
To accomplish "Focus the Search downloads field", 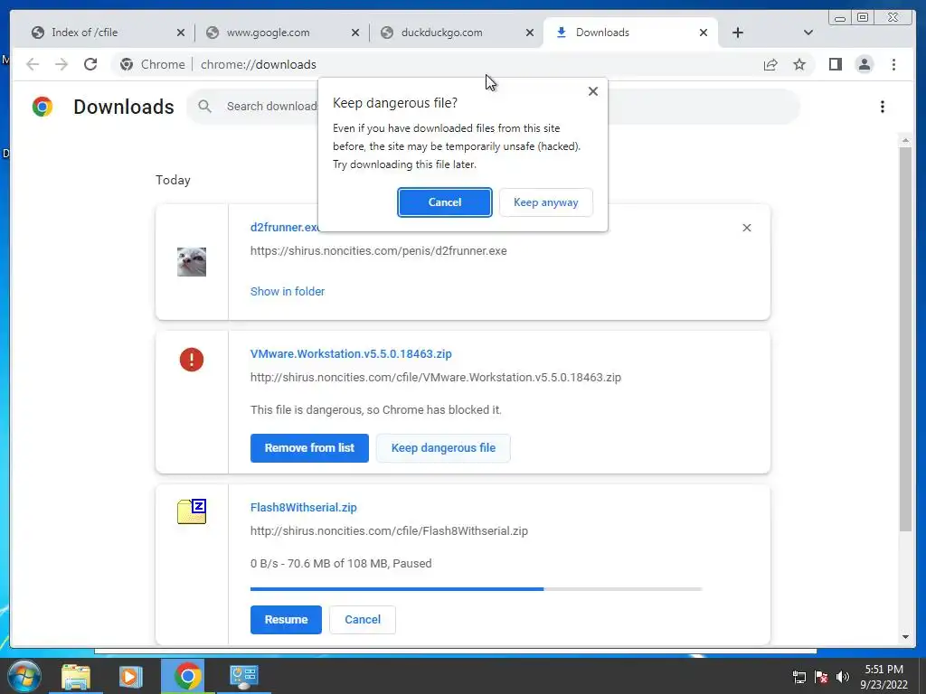I will (x=493, y=107).
